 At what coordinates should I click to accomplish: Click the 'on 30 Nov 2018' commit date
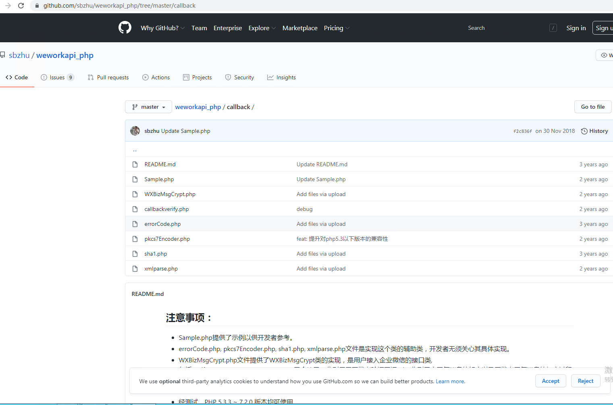point(555,131)
